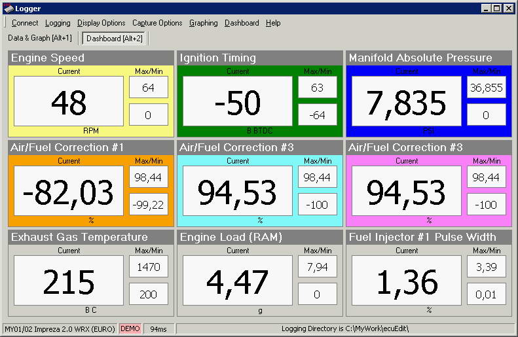
Task: Open the Connect menu
Action: click(x=25, y=23)
